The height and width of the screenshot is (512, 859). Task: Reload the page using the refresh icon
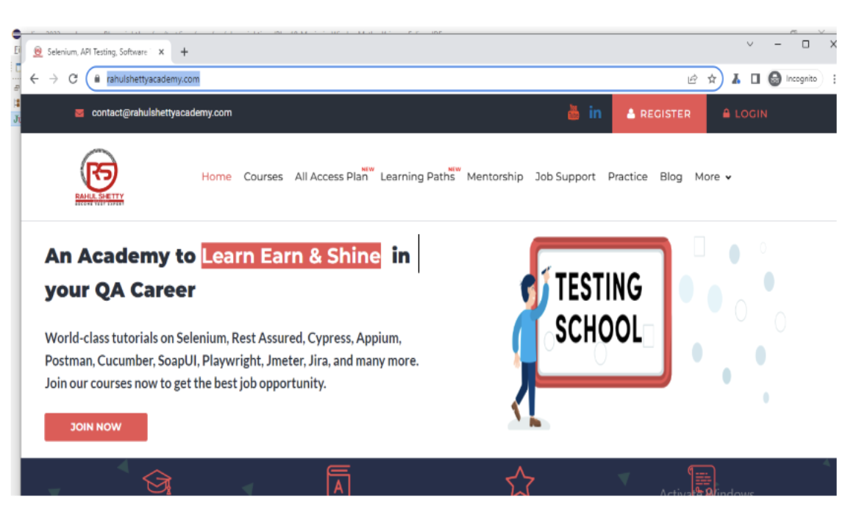click(x=73, y=79)
